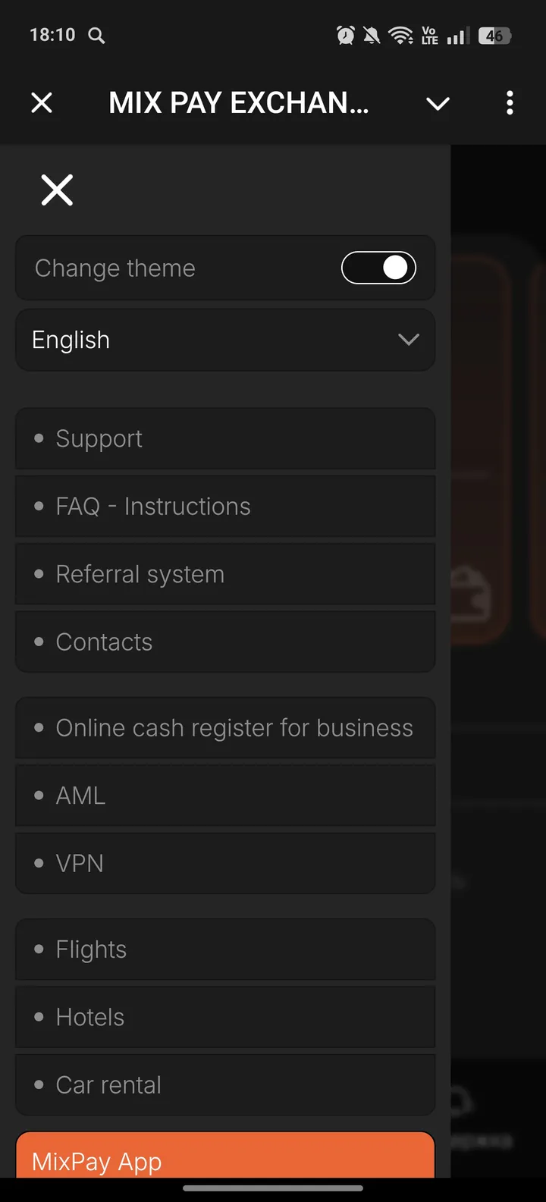The height and width of the screenshot is (1202, 546).
Task: Open the three-dot overflow menu
Action: (x=510, y=102)
